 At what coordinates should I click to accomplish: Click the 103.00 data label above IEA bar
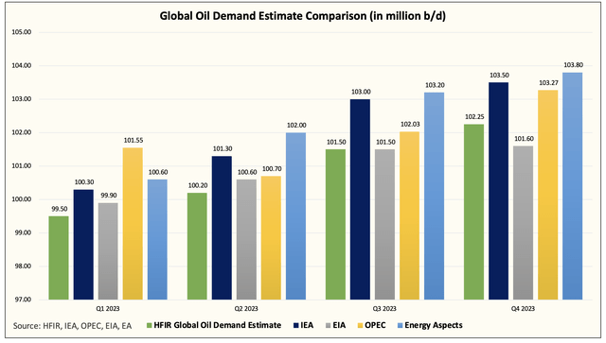[361, 92]
